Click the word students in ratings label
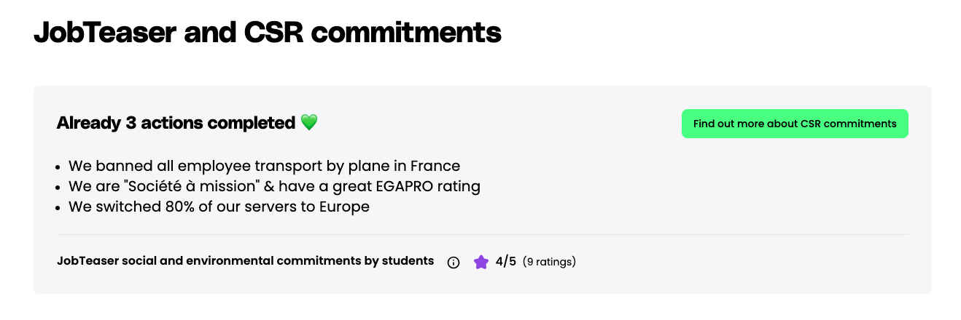 coord(408,261)
